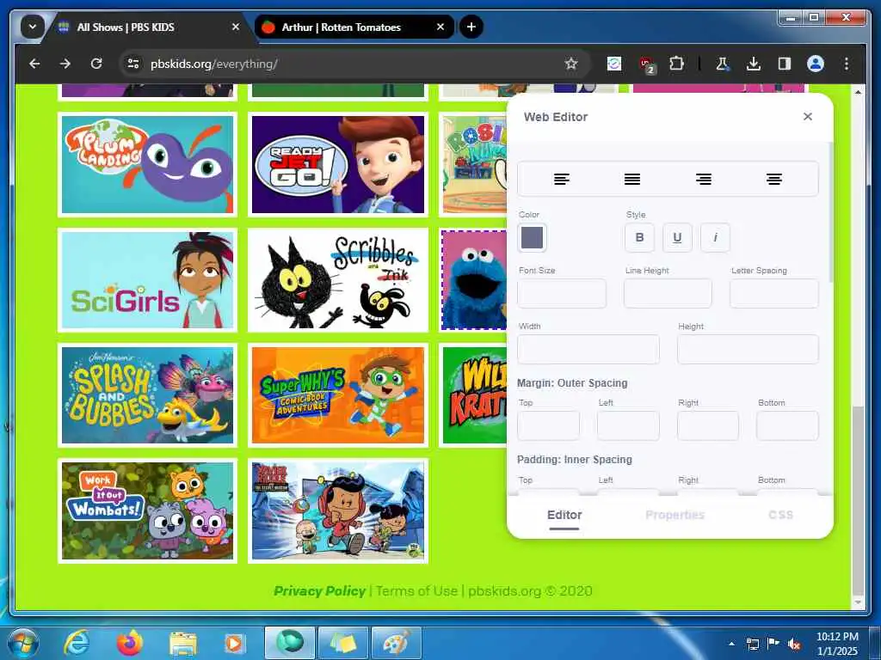Open Windows Media Player on taskbar
881x660 pixels.
(x=235, y=643)
